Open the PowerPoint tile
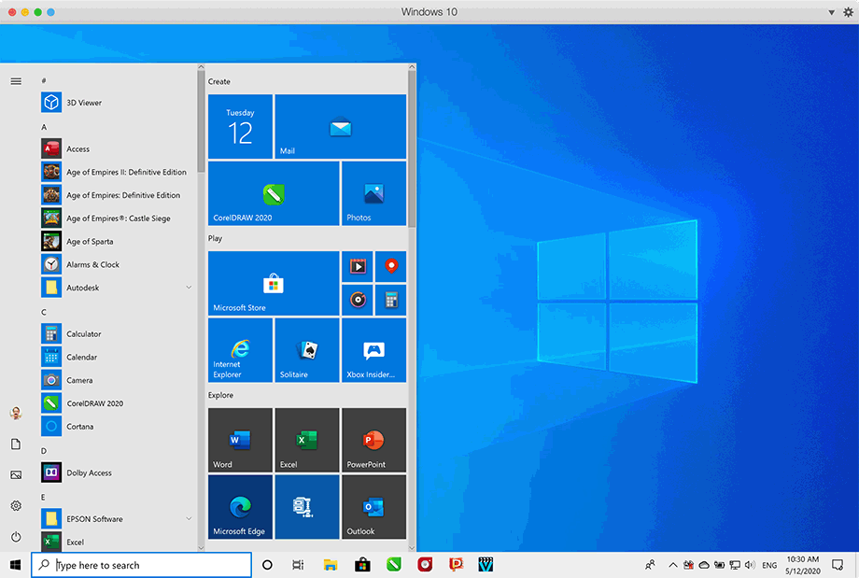The width and height of the screenshot is (859, 578). [x=373, y=440]
